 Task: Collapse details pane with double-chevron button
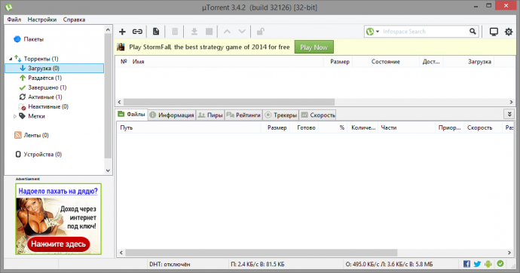[x=509, y=114]
